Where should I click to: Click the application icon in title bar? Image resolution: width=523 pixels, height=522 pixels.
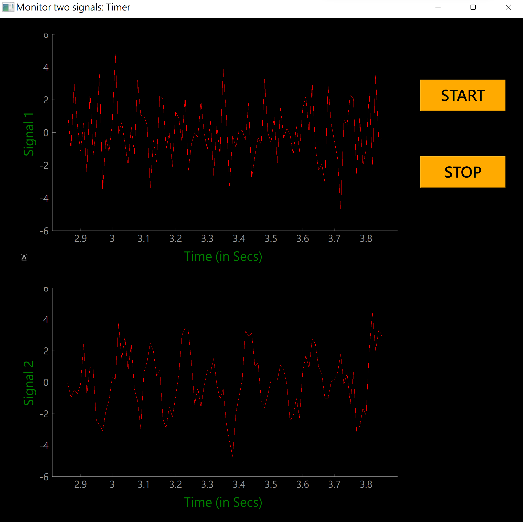coord(8,7)
